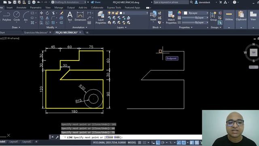Click the Undo option in command line

117,137
